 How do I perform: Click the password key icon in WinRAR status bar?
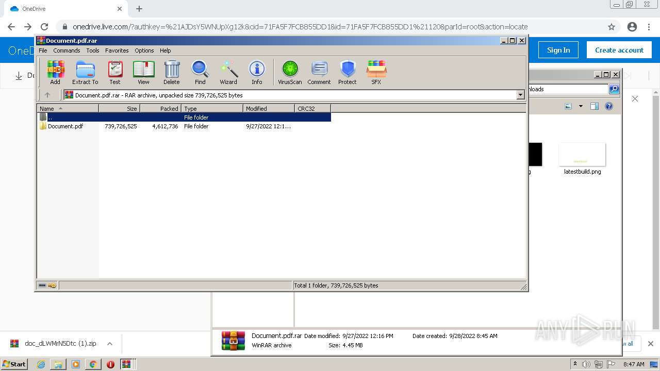(x=52, y=285)
